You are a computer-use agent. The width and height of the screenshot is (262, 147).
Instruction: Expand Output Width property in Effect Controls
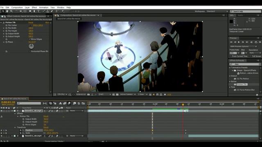click(x=4, y=33)
